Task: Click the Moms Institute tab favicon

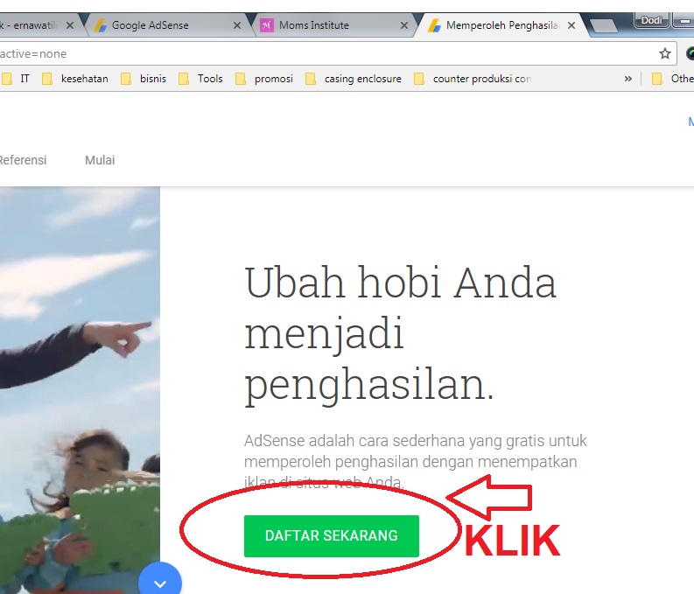Action: coord(266,25)
